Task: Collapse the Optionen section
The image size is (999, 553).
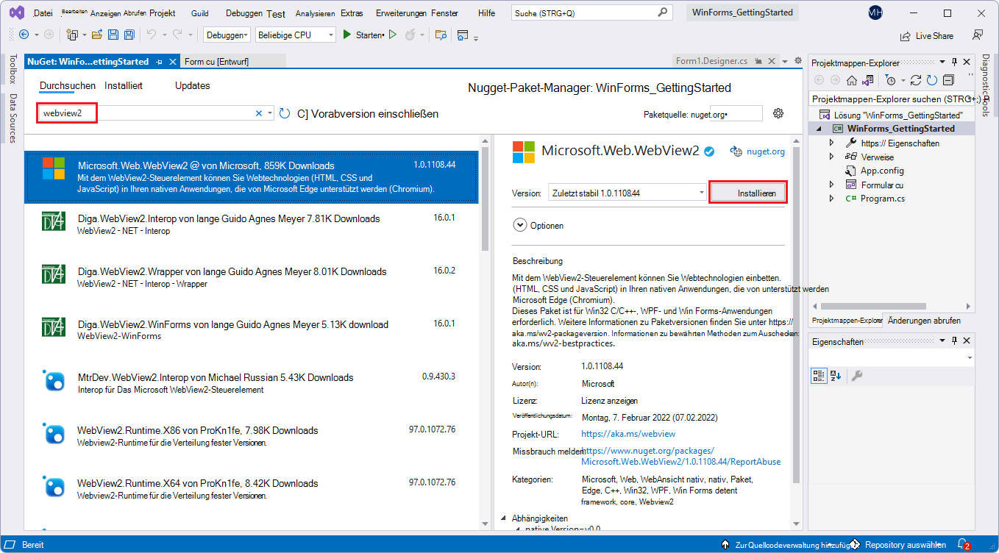Action: click(522, 225)
